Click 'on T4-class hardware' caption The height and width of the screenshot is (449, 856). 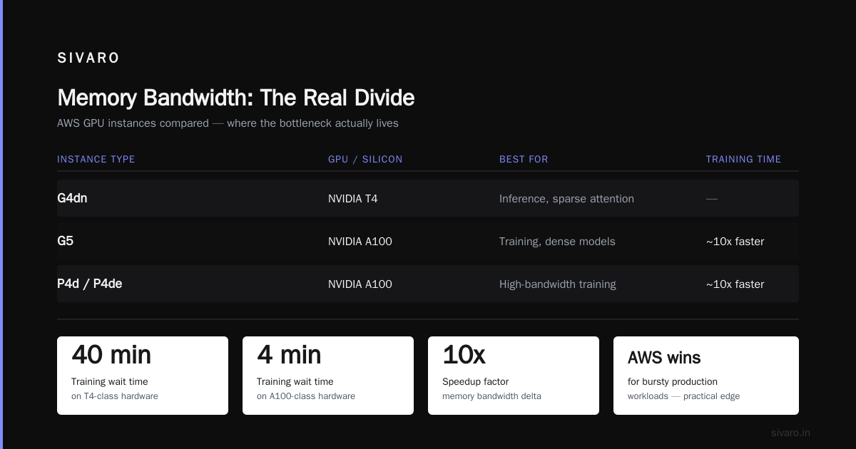[114, 396]
